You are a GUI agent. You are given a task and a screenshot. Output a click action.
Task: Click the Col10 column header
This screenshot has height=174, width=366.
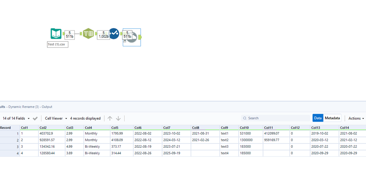pos(251,128)
